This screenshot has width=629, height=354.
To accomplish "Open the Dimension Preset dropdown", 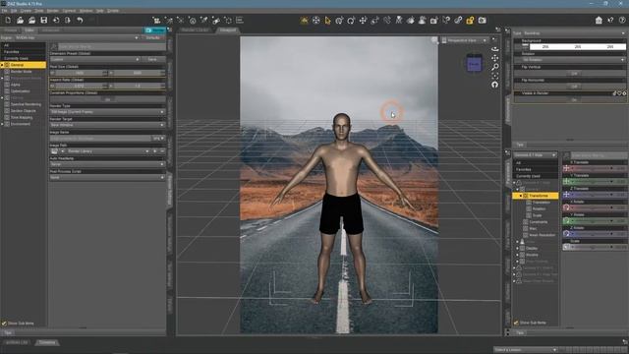I will click(94, 59).
